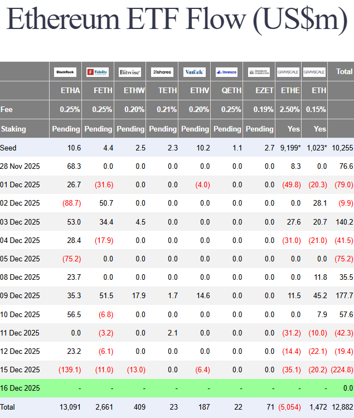
Task: Click the 21shares logo
Action: [x=162, y=72]
